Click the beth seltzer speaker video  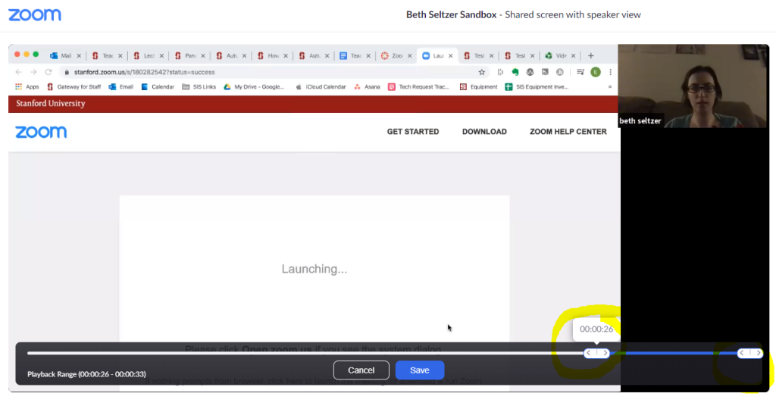[x=693, y=86]
